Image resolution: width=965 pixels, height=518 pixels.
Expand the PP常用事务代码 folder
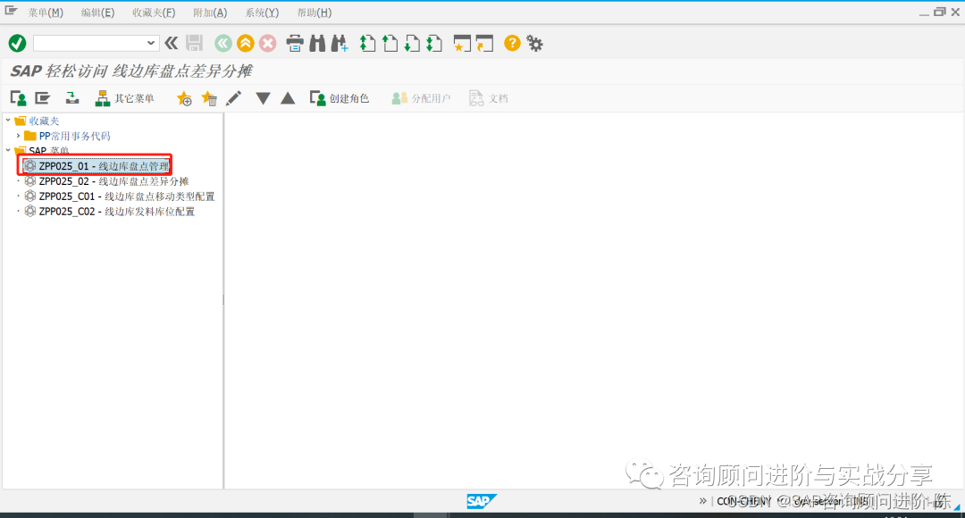tap(18, 136)
